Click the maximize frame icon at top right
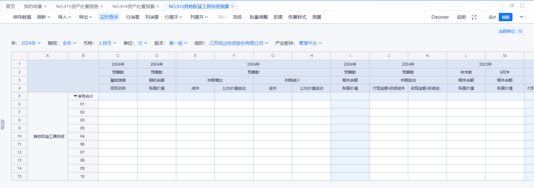Image resolution: width=534 pixels, height=188 pixels. pos(522,6)
